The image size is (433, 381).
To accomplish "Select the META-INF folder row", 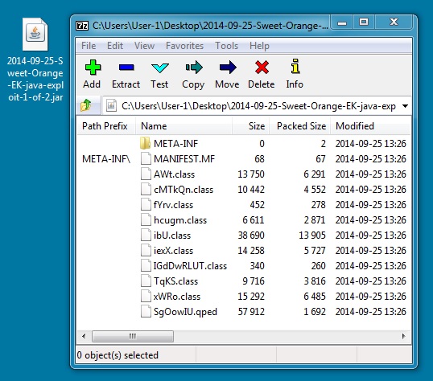I will [244, 144].
